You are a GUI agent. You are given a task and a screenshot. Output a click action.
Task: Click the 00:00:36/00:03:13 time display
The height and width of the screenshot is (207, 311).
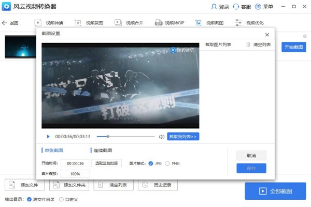tap(73, 137)
